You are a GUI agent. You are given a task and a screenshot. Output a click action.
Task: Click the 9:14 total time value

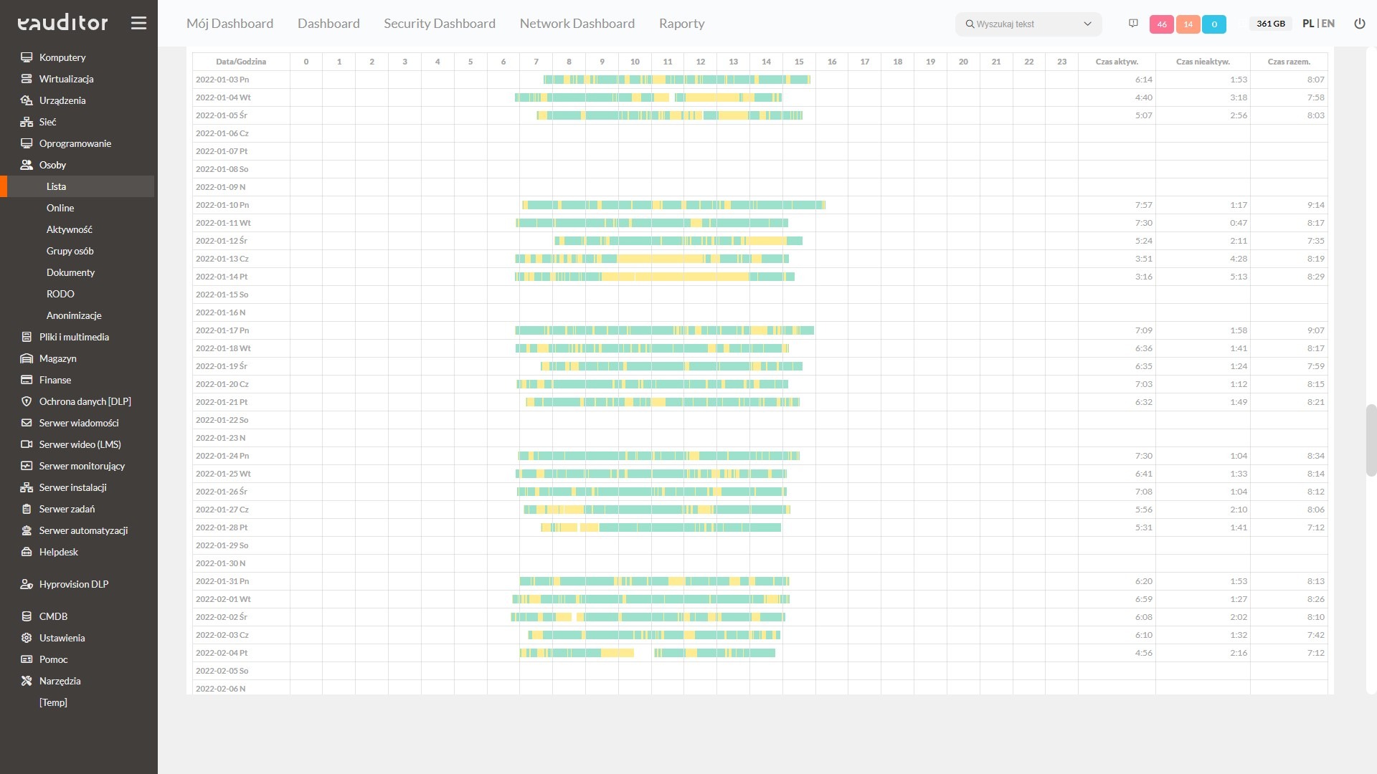(1315, 205)
